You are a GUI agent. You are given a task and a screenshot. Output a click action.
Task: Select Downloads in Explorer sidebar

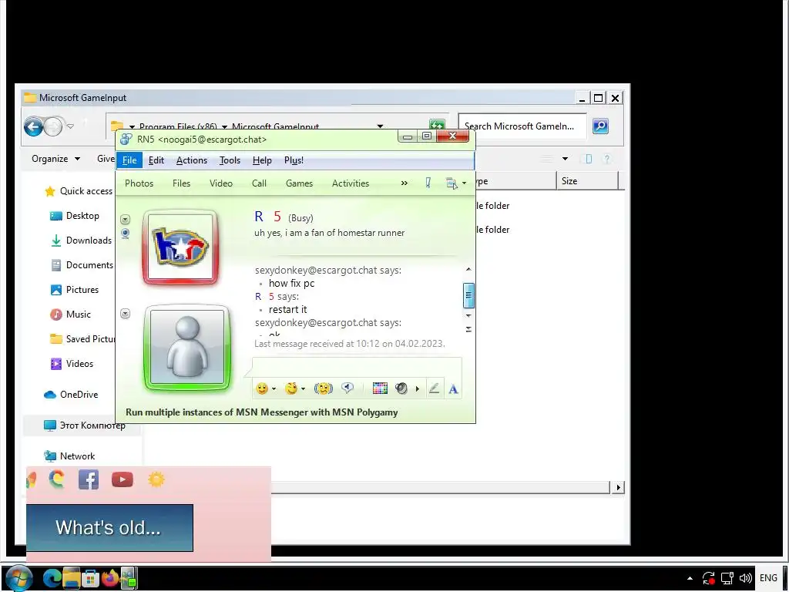(81, 240)
